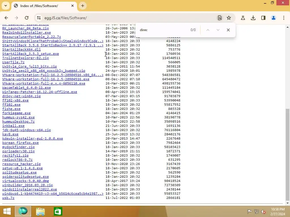Screen dimensions: 290x217
Task: Download TrollnetExplorer-B2.zip
Action: pos(25,58)
